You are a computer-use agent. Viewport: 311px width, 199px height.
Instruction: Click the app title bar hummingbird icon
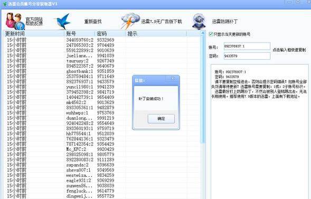coord(5,4)
